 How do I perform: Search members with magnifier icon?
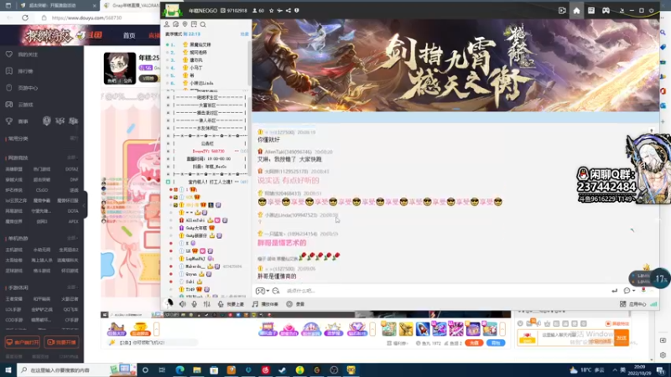coord(203,24)
